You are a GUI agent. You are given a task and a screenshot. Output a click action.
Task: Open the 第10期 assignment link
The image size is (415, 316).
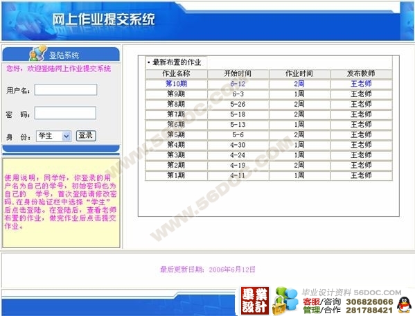(x=176, y=84)
